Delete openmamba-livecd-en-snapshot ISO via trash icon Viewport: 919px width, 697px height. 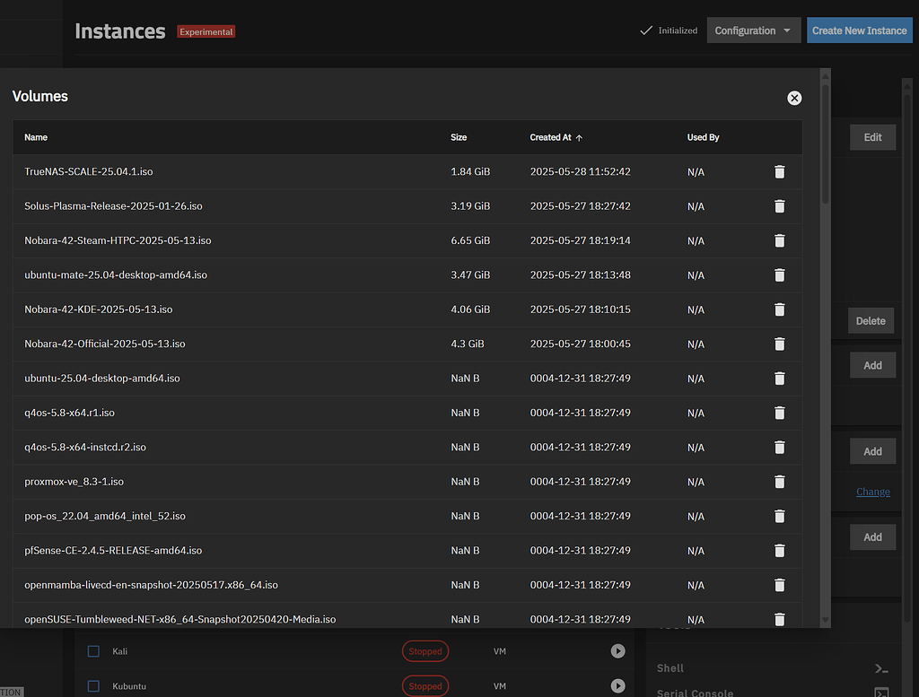tap(779, 585)
